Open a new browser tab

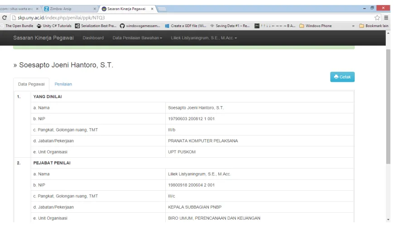(162, 9)
